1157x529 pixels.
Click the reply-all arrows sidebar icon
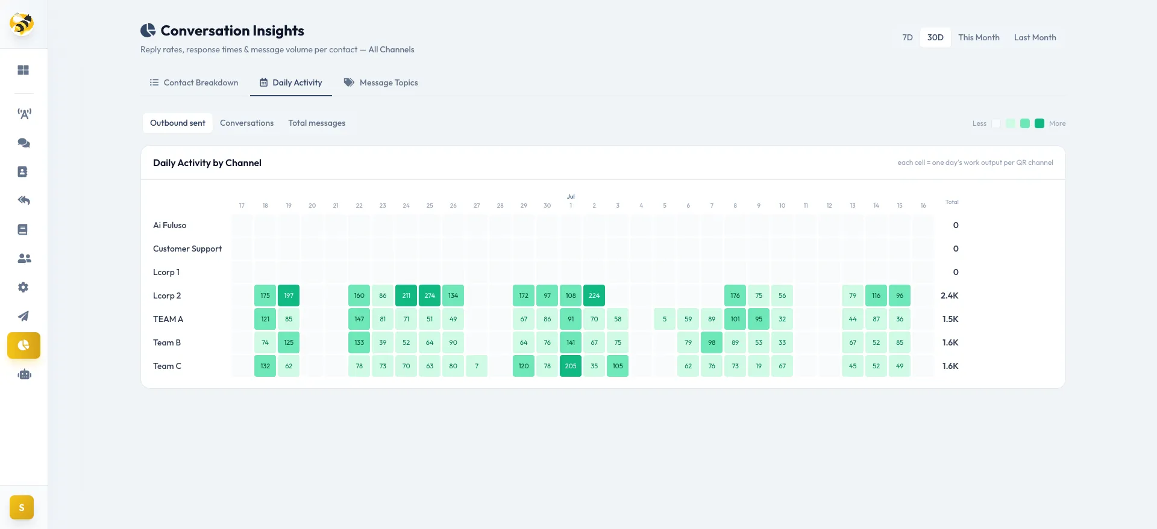click(x=24, y=200)
